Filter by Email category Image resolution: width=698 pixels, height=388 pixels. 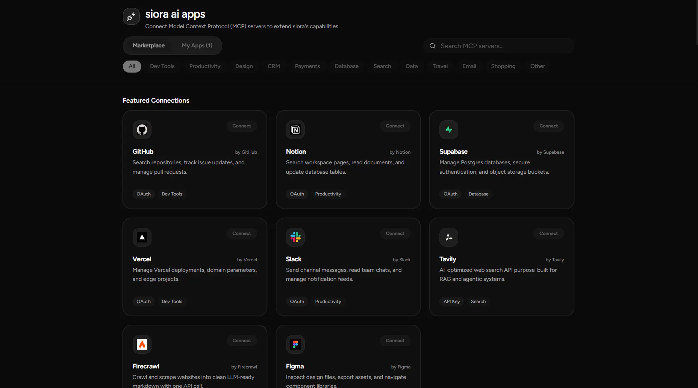[469, 66]
